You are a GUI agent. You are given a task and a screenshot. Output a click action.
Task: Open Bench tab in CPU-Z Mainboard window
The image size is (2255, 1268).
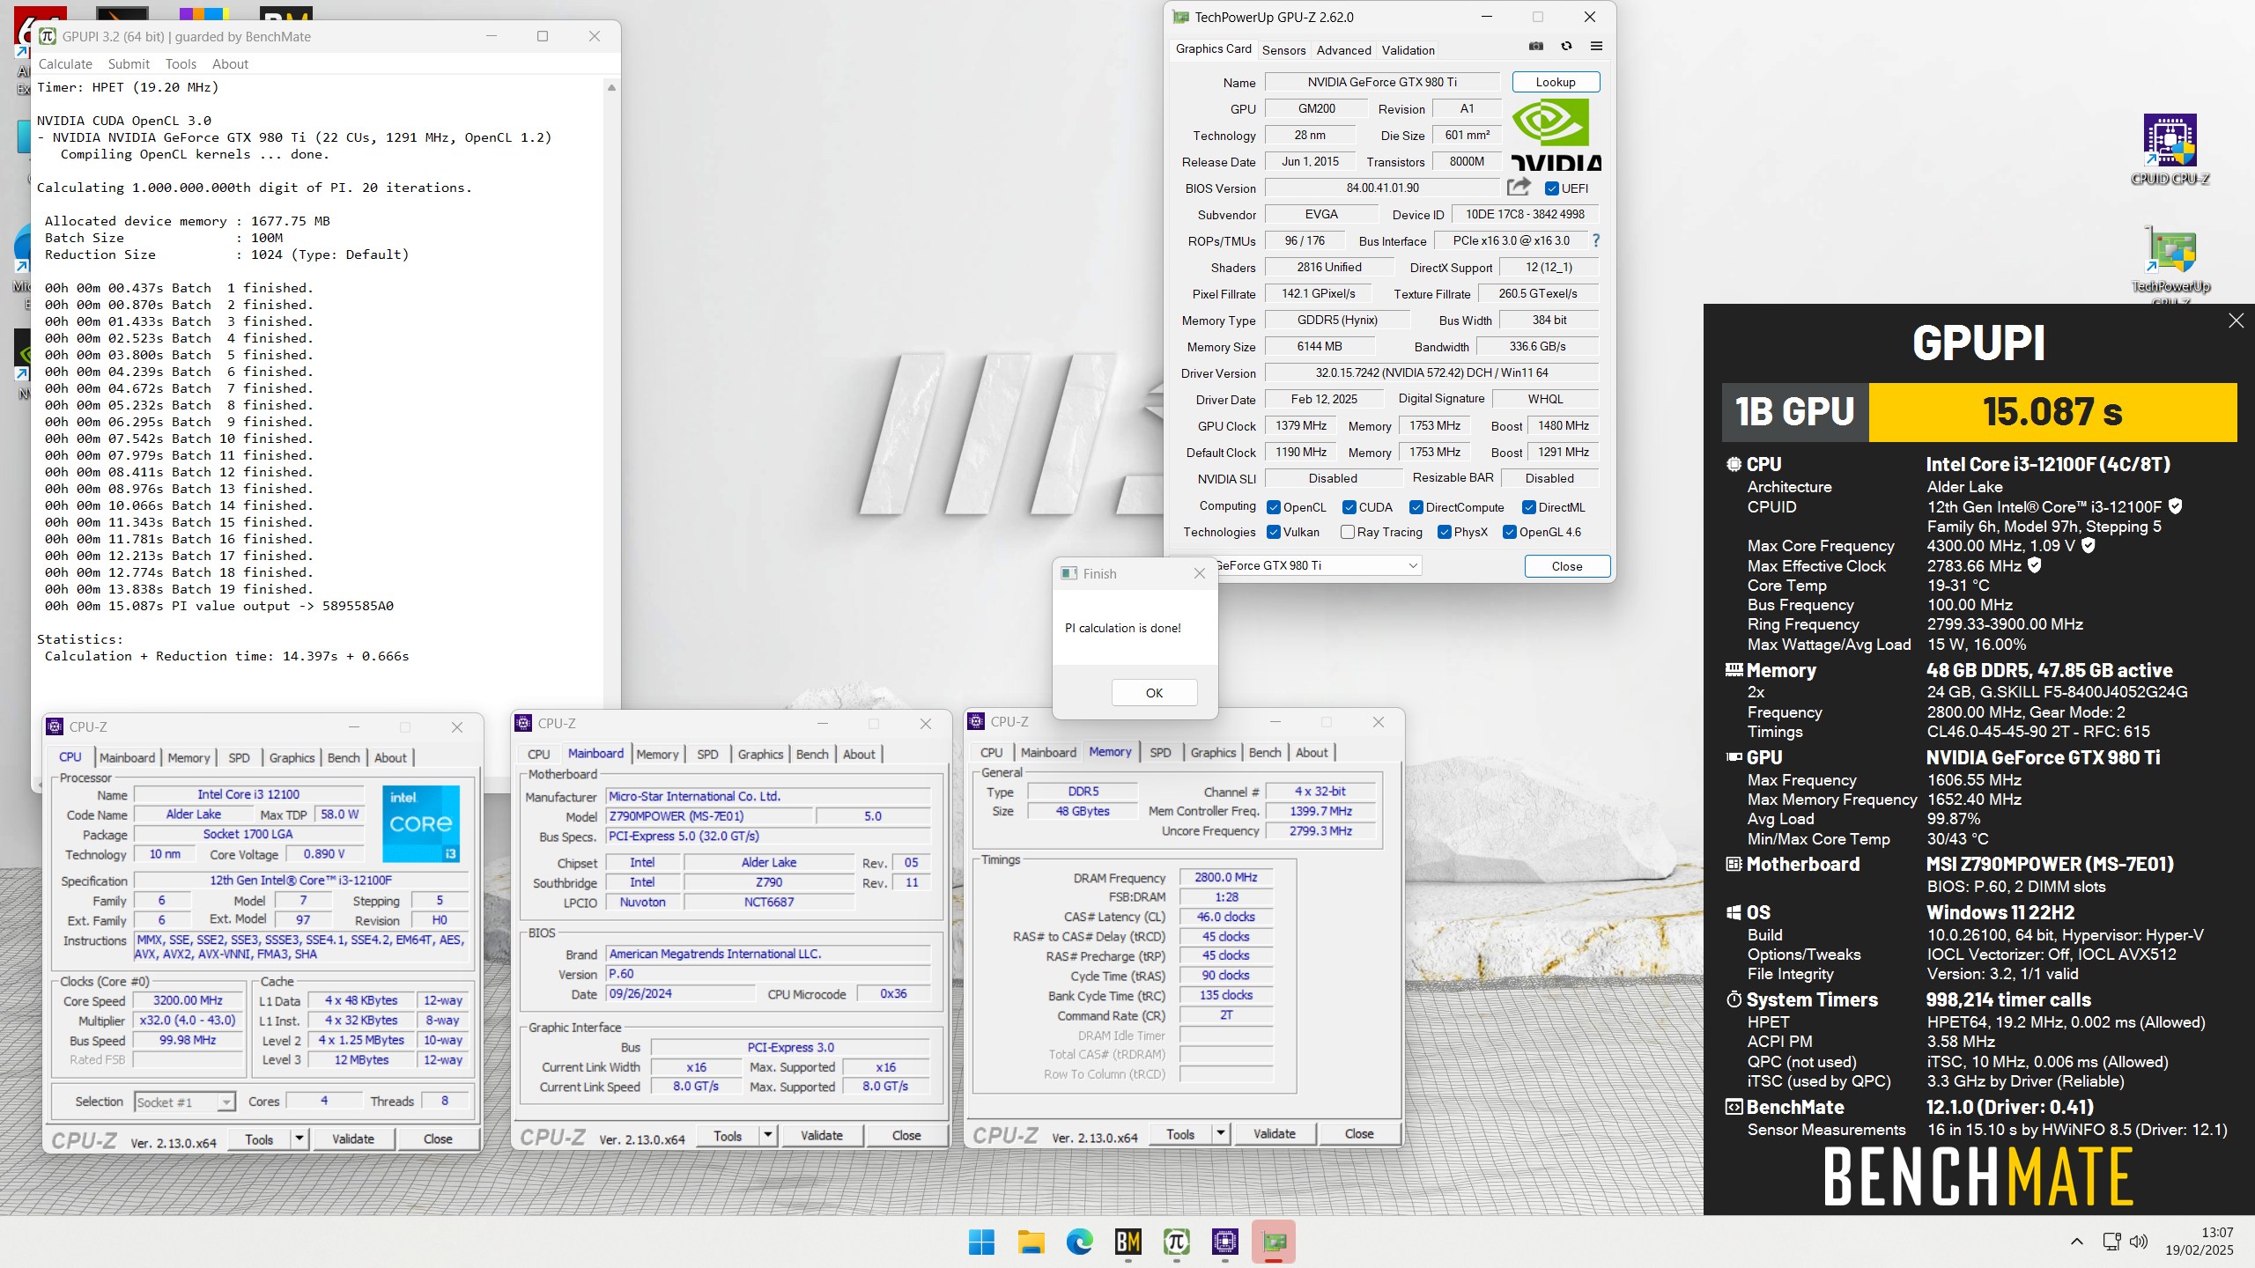(812, 754)
